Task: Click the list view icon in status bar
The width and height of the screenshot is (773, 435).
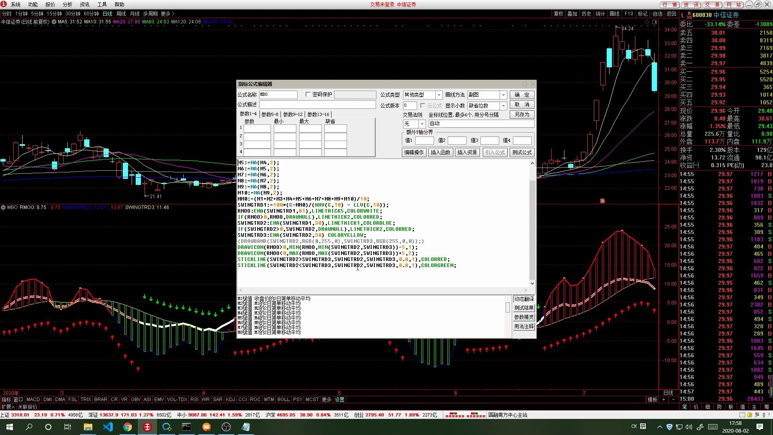Action: tap(742, 415)
